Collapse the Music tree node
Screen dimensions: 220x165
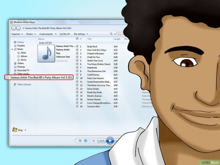click(12, 49)
